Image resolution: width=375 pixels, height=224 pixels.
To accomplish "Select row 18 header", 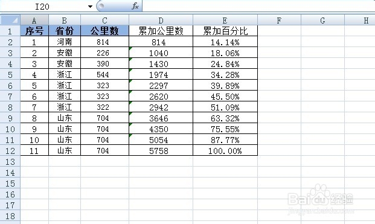I will [x=10, y=216].
